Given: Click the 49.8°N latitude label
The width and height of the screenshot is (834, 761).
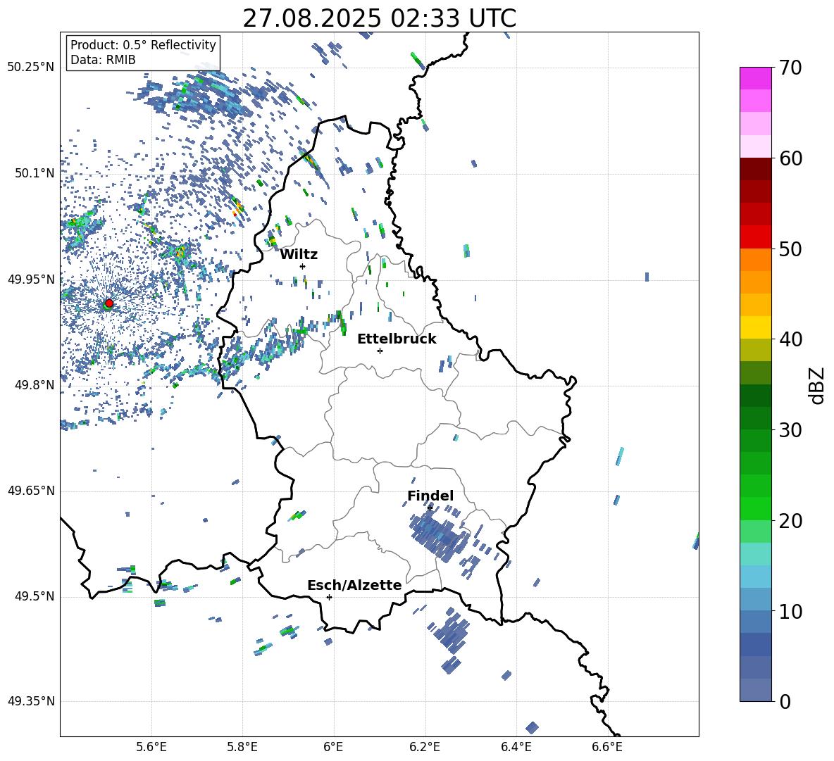Looking at the screenshot, I should (34, 385).
